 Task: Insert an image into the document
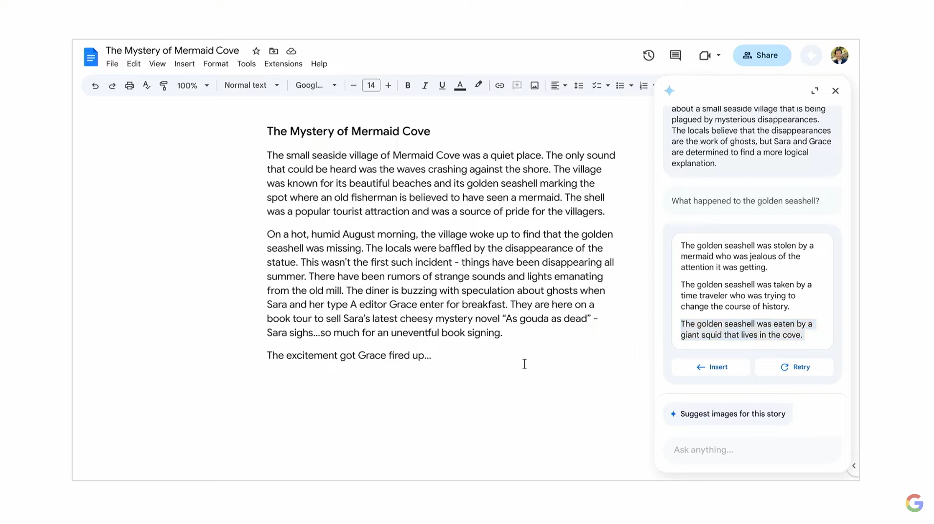tap(535, 85)
